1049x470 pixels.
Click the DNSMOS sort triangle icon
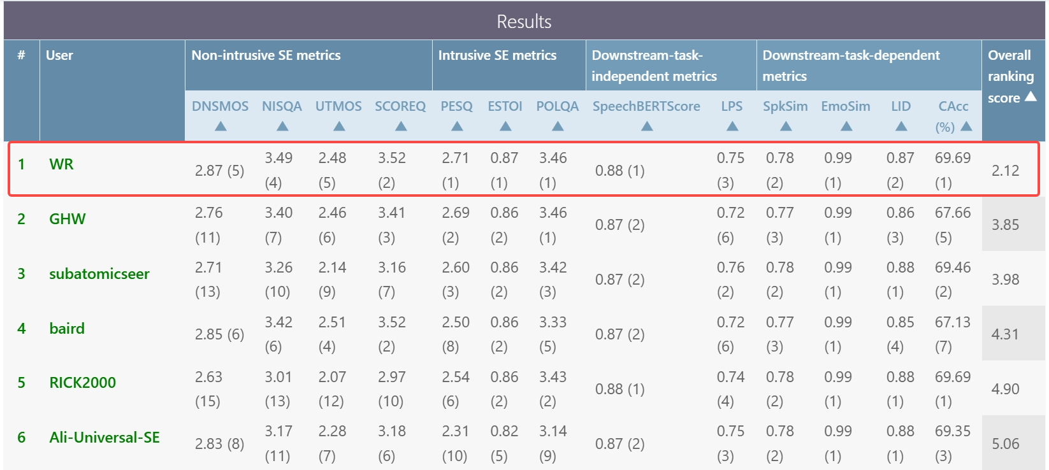(221, 126)
